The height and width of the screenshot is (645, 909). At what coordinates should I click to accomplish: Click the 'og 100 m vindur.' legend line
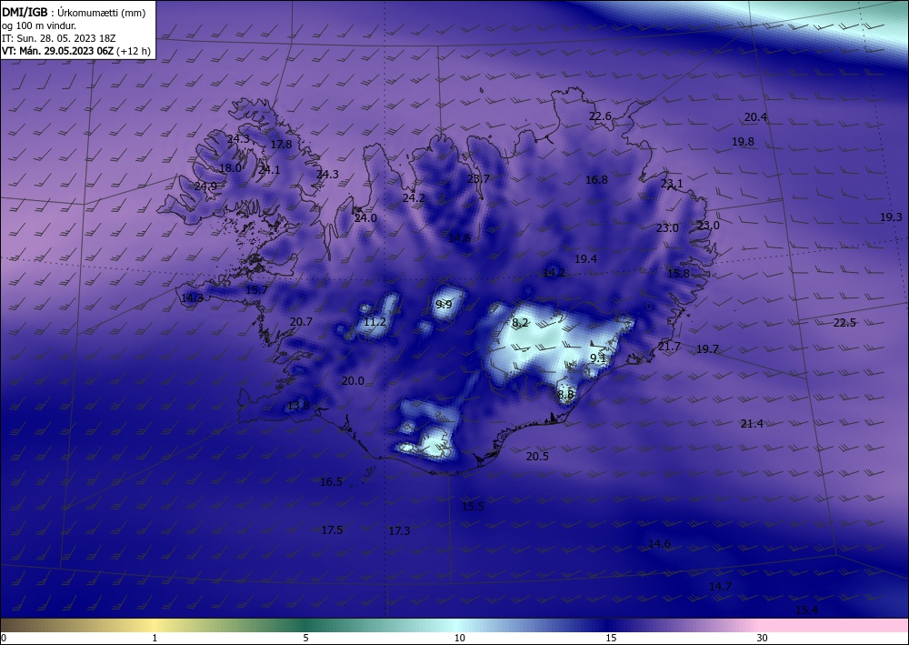point(39,25)
